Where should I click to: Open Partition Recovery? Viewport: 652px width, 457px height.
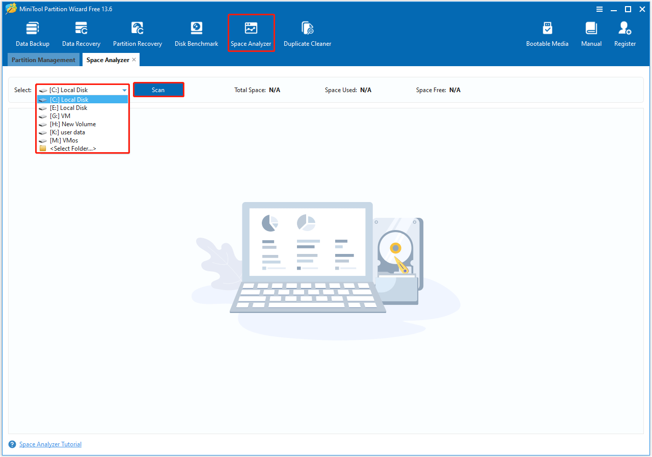click(x=137, y=33)
